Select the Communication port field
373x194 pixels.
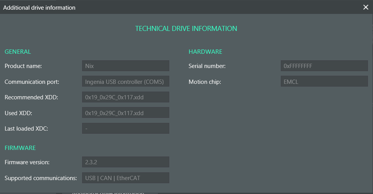click(125, 82)
